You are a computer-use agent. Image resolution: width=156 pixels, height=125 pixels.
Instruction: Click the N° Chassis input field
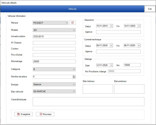[54, 43]
